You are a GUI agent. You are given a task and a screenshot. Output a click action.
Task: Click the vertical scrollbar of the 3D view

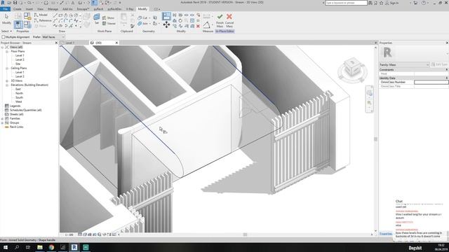click(376, 139)
